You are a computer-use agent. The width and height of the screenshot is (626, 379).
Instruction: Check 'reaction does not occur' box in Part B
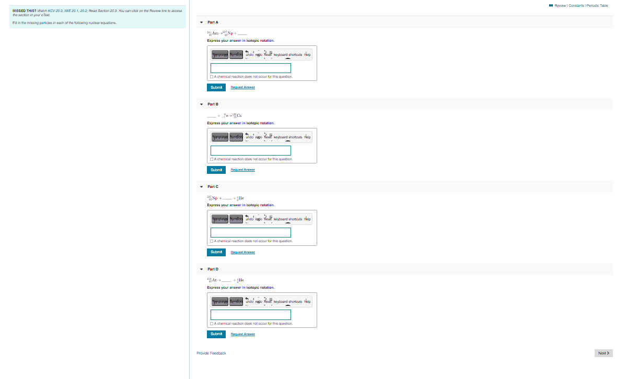coord(212,159)
